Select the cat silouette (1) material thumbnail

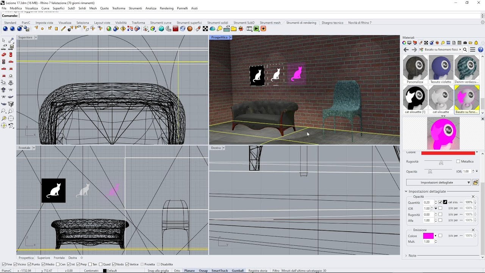click(x=415, y=99)
